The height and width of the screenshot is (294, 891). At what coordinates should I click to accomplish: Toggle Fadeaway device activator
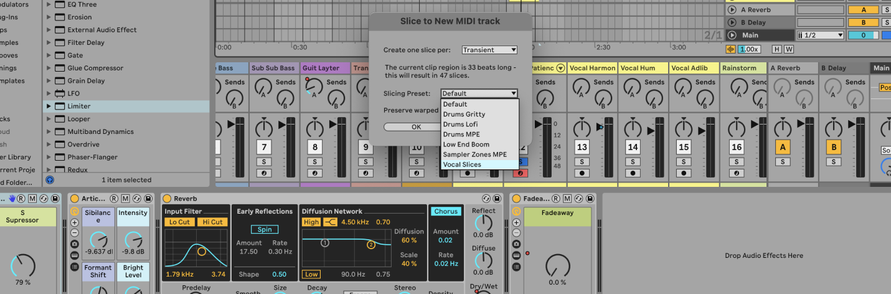516,199
